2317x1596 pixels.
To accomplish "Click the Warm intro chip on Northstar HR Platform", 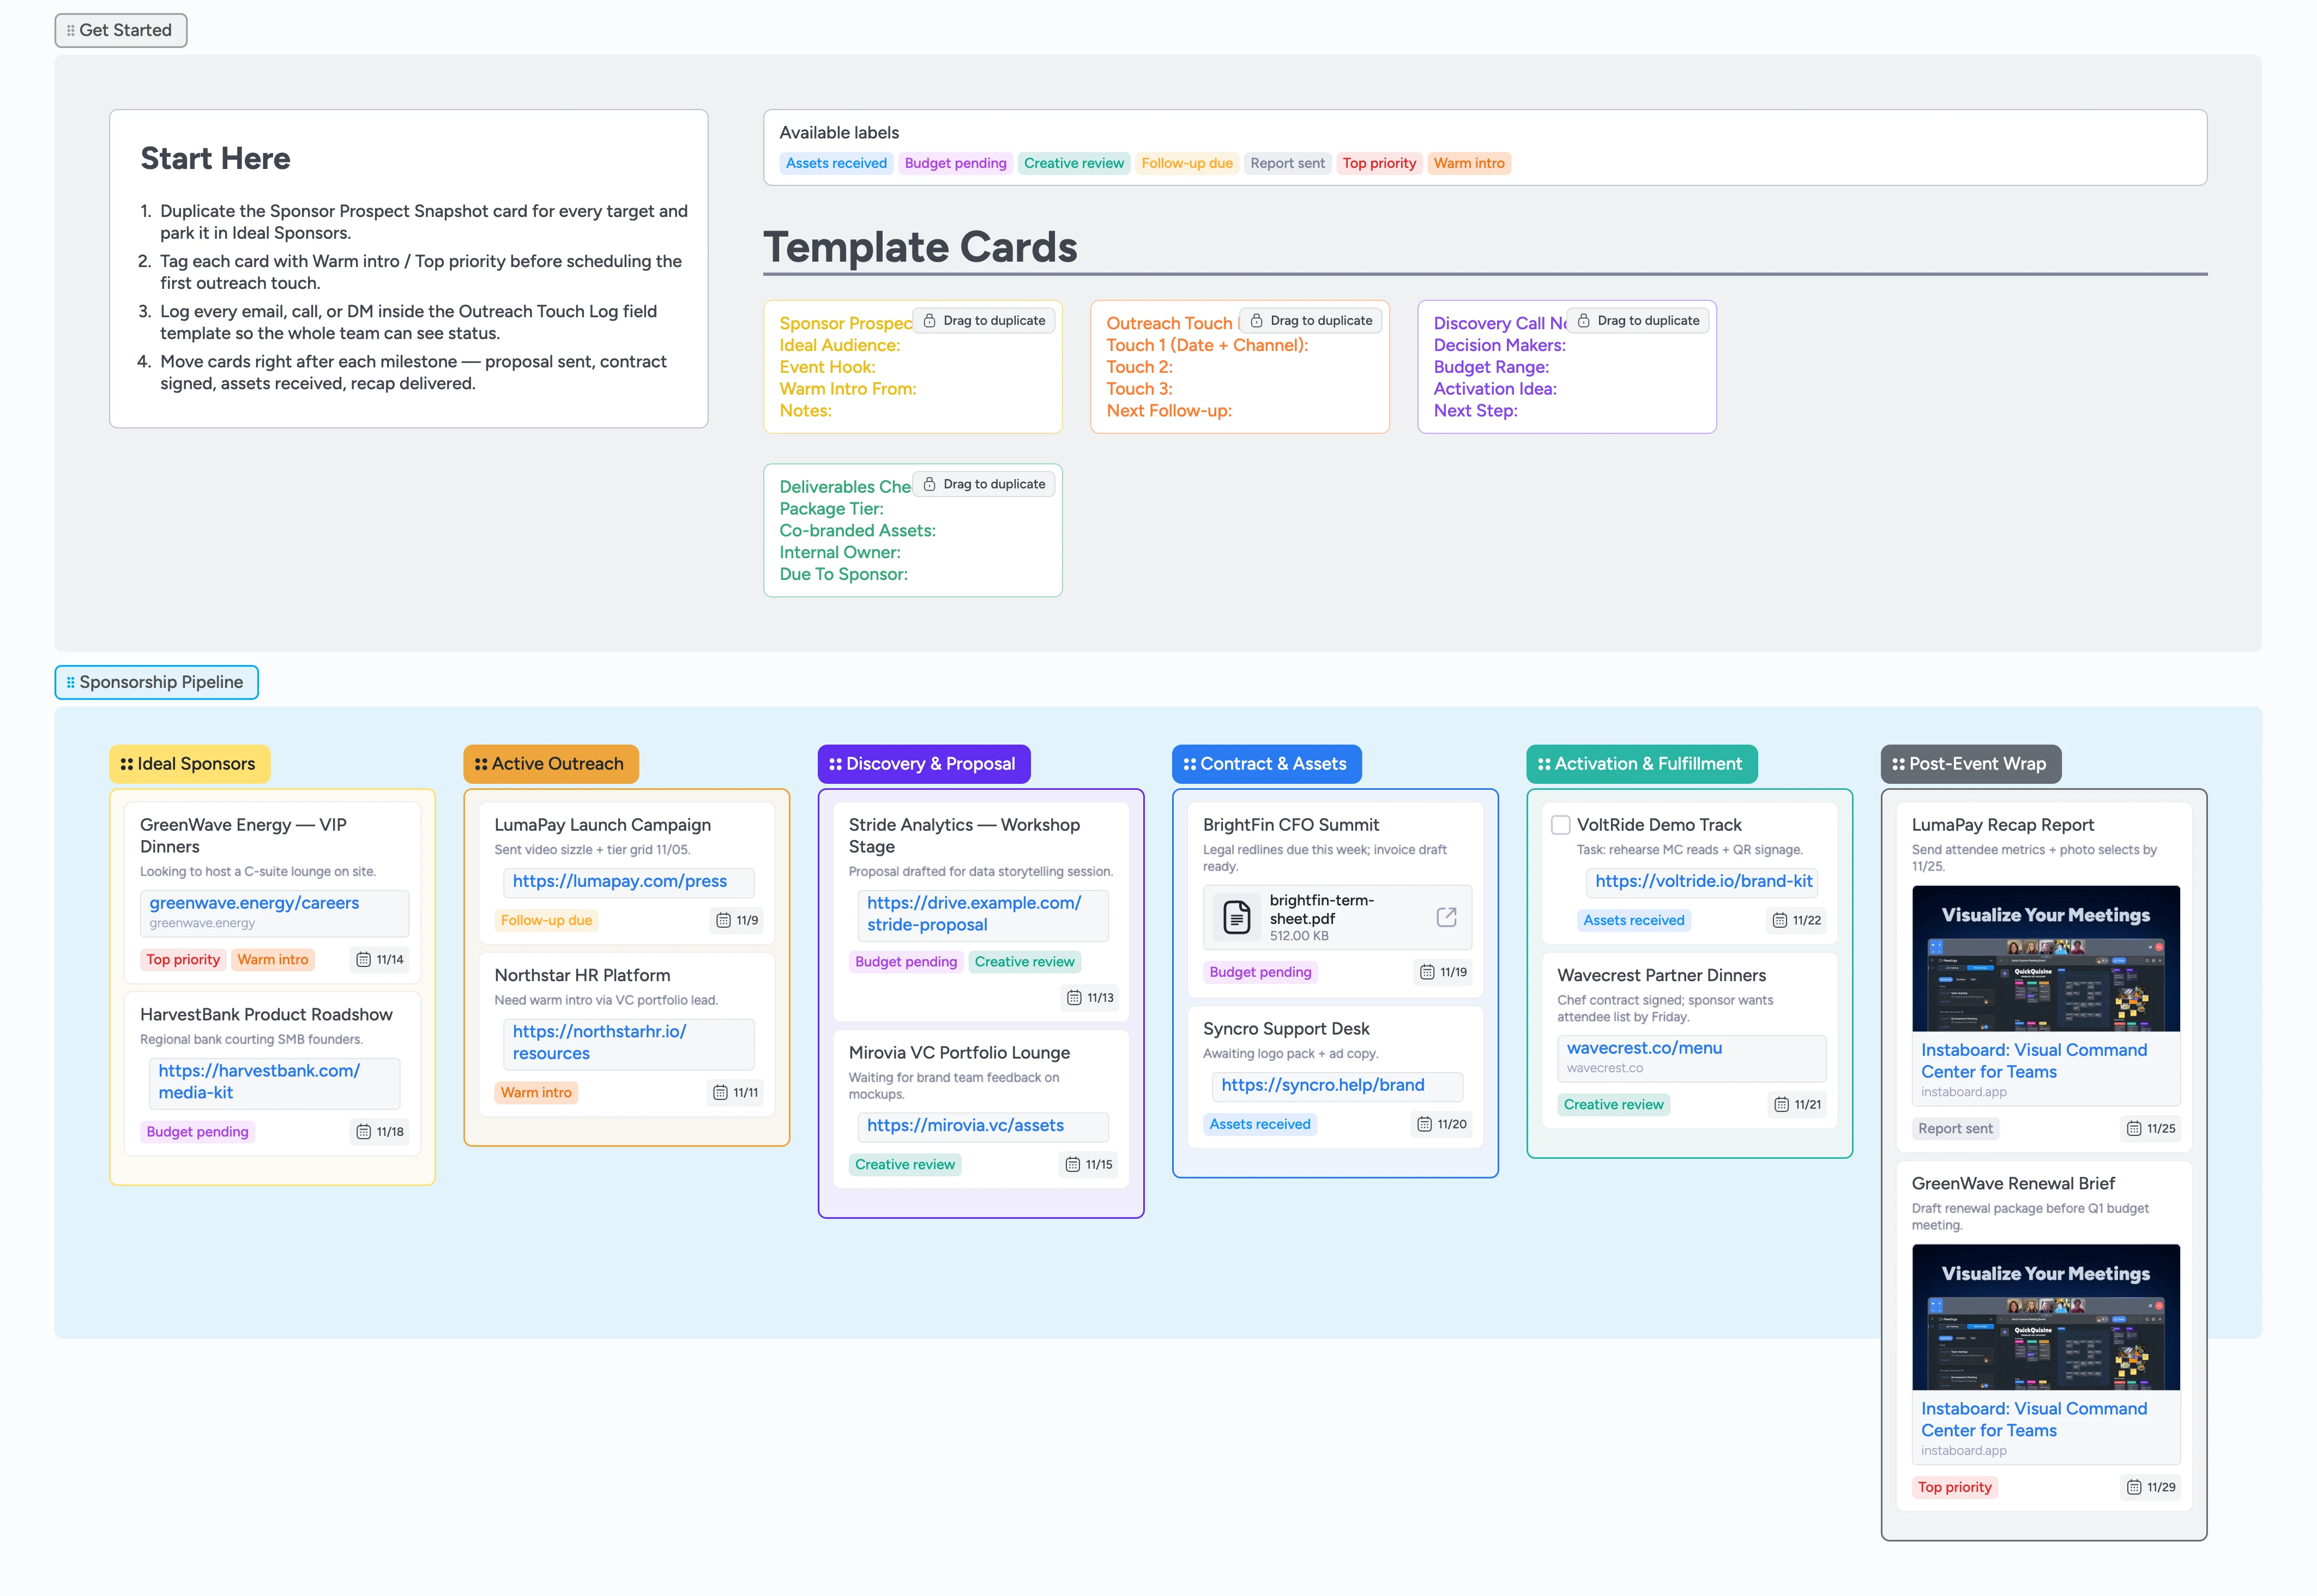I will tap(536, 1092).
